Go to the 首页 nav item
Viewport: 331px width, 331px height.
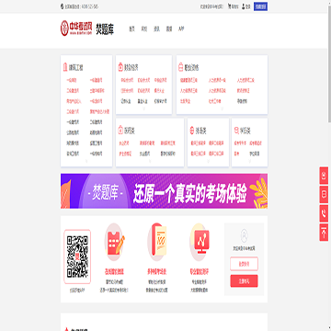(x=131, y=29)
